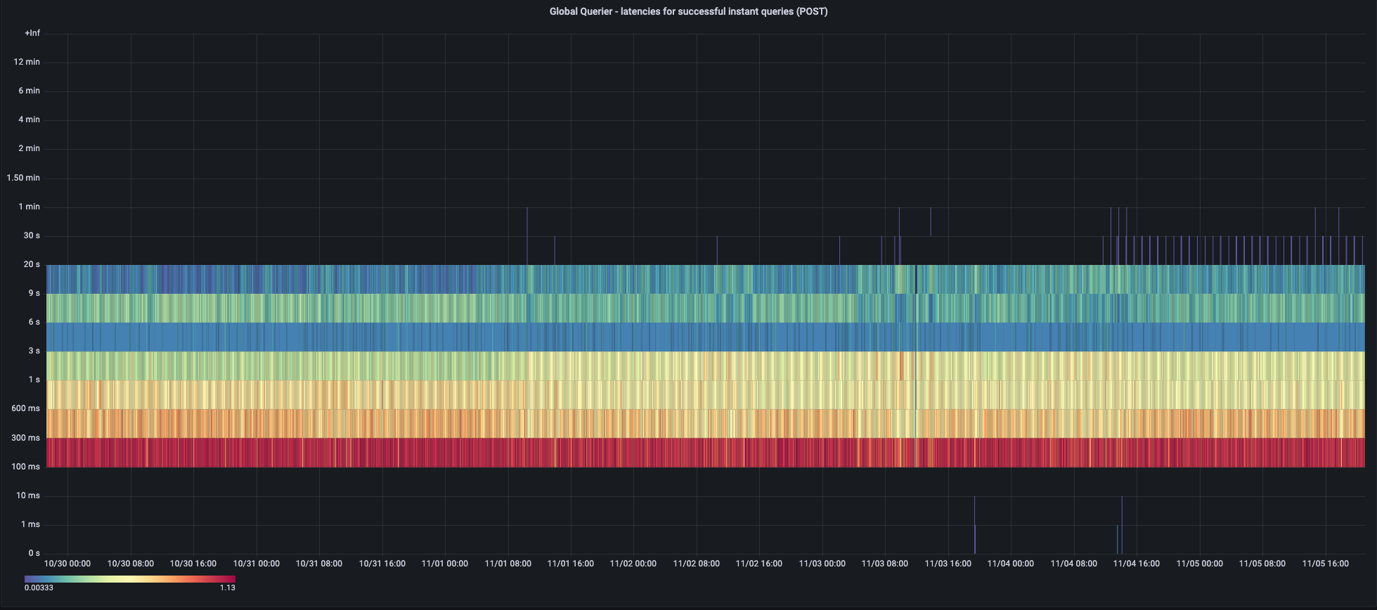Click the '11/04 16:00' time axis label
This screenshot has height=610, width=1377.
(x=1137, y=564)
